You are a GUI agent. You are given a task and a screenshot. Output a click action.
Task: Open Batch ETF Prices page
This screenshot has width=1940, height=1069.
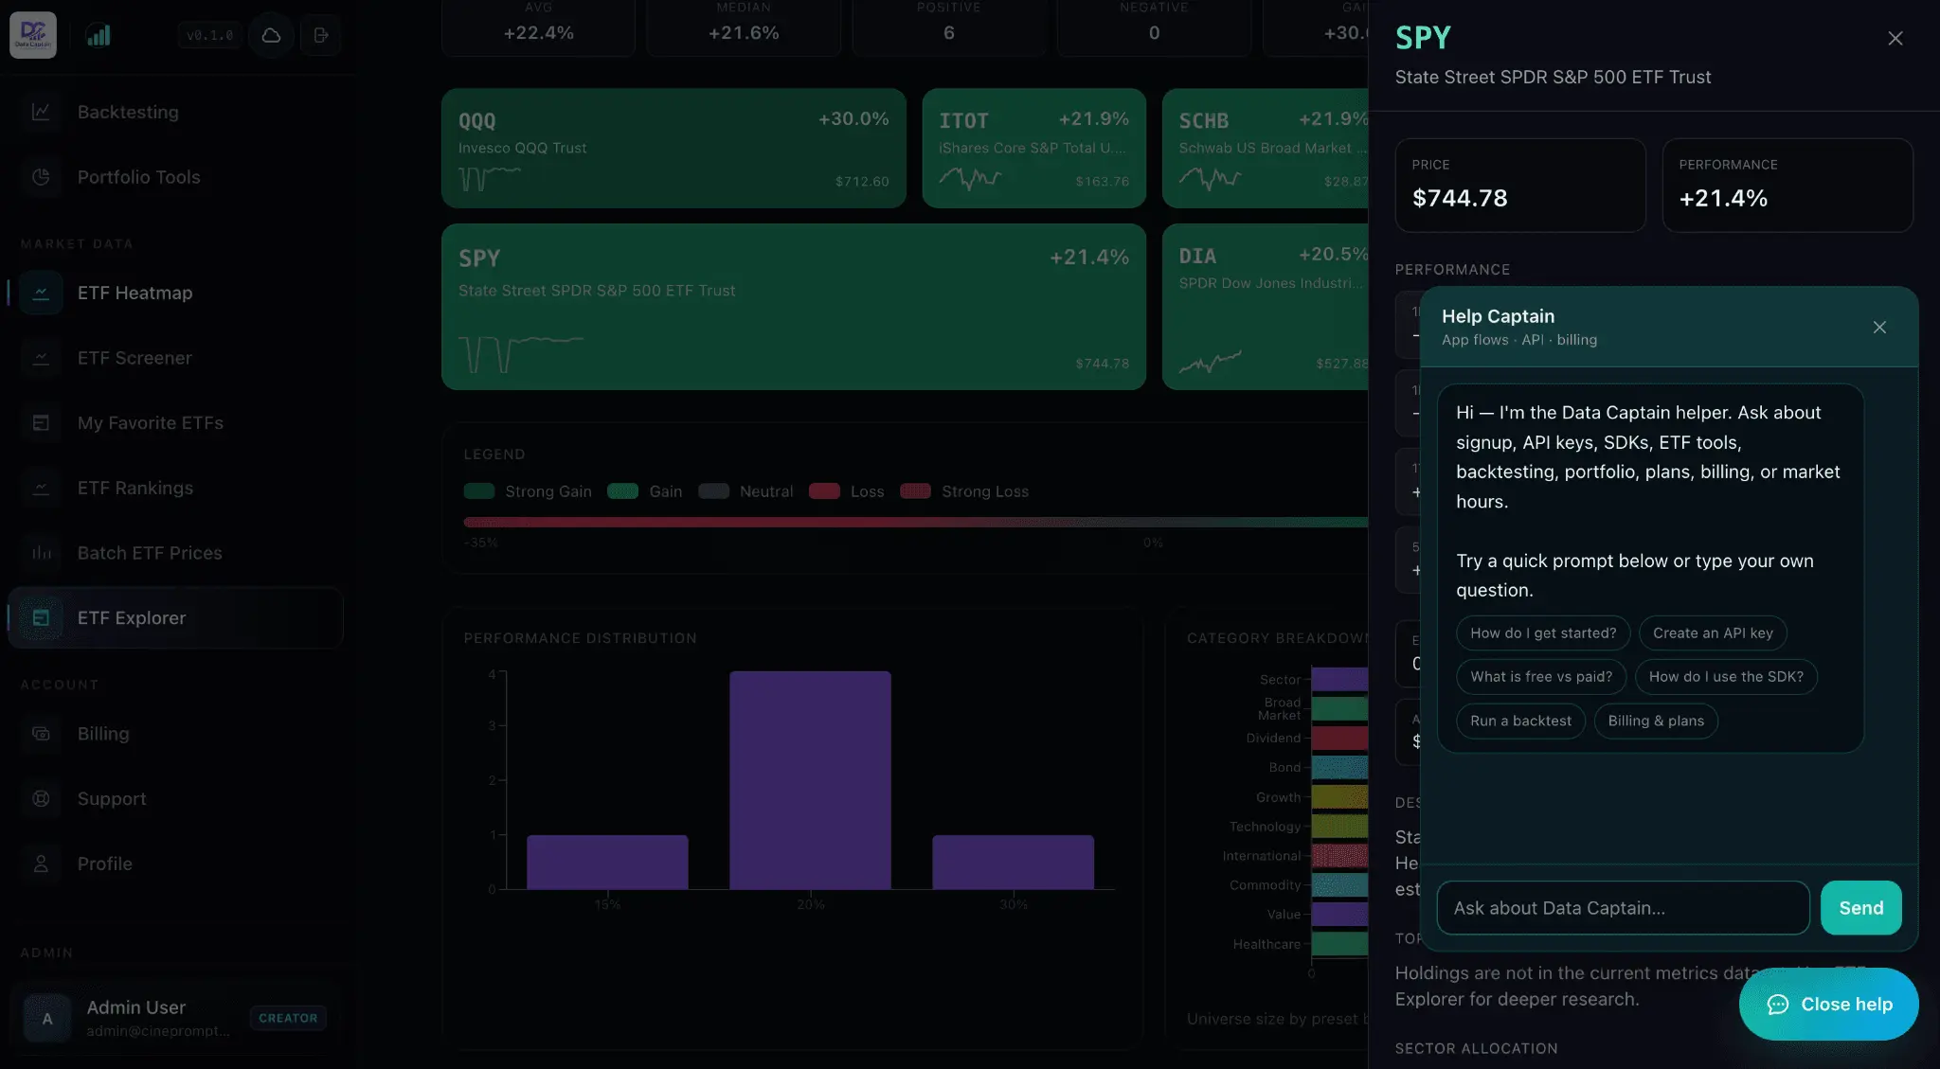click(175, 553)
